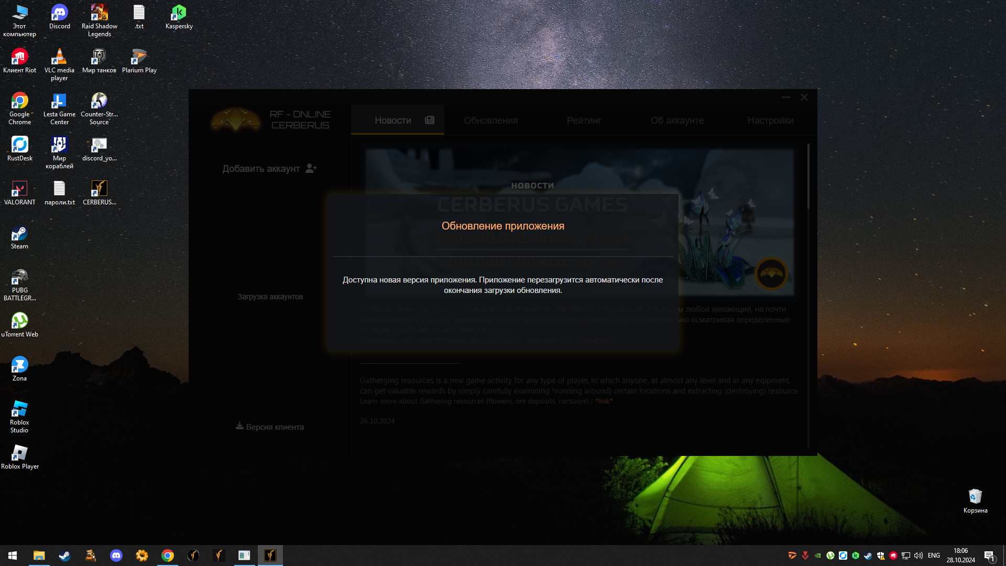Click the news banner image
The height and width of the screenshot is (566, 1006).
point(579,222)
